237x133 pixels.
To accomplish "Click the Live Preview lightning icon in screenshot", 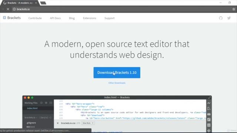I will pyautogui.click(x=209, y=103).
